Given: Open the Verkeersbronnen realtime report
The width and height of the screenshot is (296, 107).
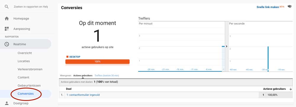Looking at the screenshot, I should (30, 69).
